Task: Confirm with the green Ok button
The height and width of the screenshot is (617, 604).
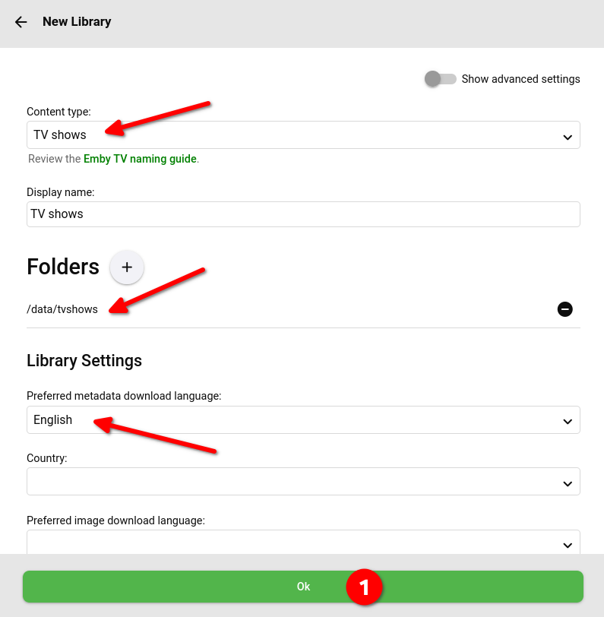Action: tap(303, 587)
